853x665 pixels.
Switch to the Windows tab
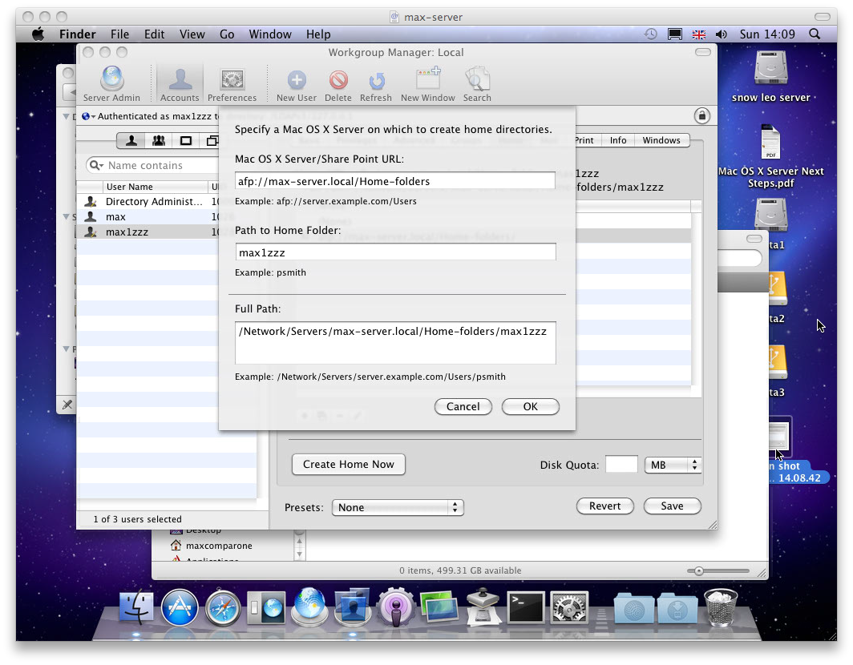coord(661,140)
